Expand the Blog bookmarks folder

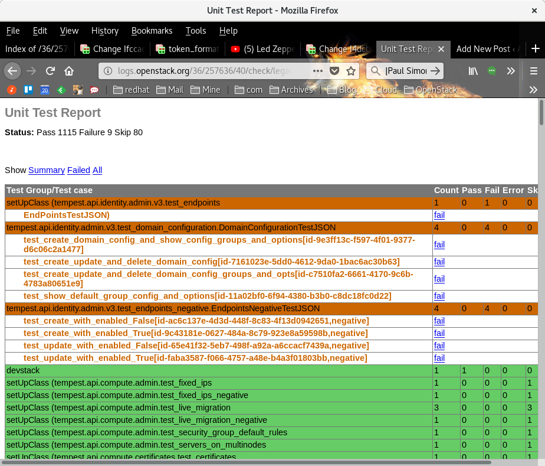click(342, 90)
